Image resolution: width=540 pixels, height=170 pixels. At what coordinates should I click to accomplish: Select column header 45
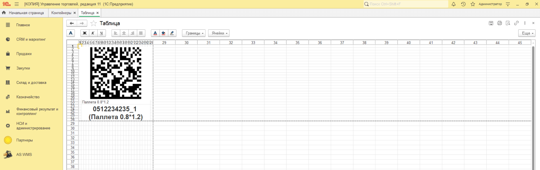[520, 42]
